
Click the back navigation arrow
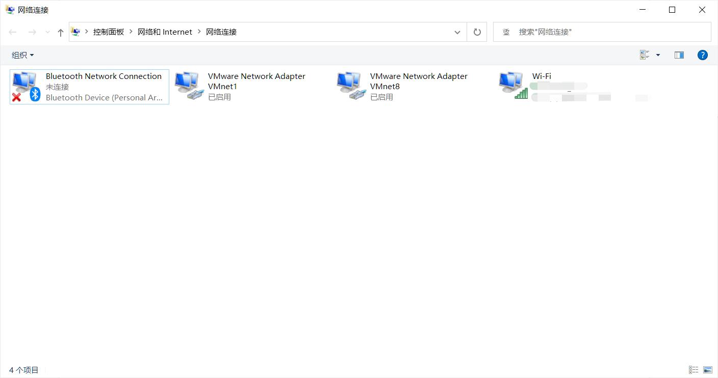(x=12, y=32)
